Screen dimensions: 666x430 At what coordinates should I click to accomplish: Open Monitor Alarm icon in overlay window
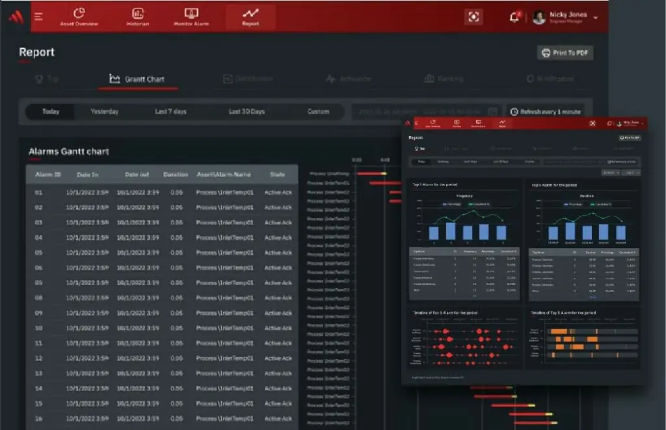tap(478, 123)
